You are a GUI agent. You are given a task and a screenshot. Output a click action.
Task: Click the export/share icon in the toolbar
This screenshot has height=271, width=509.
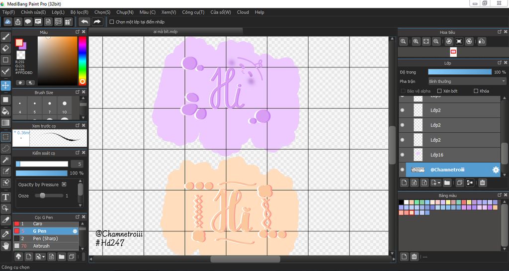tap(18, 22)
